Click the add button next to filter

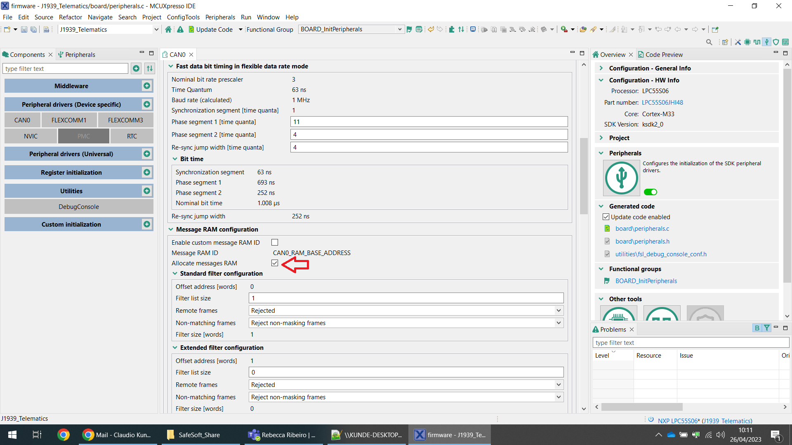tap(136, 68)
